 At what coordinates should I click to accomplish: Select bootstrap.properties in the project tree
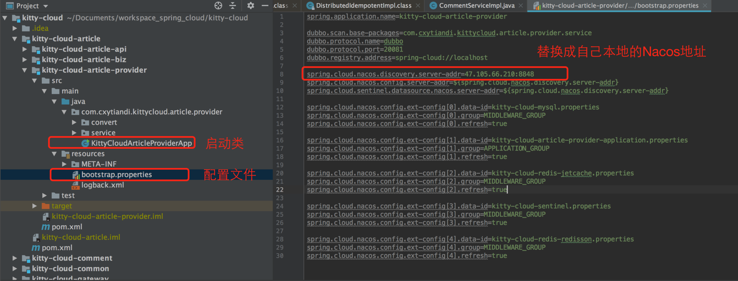point(116,175)
